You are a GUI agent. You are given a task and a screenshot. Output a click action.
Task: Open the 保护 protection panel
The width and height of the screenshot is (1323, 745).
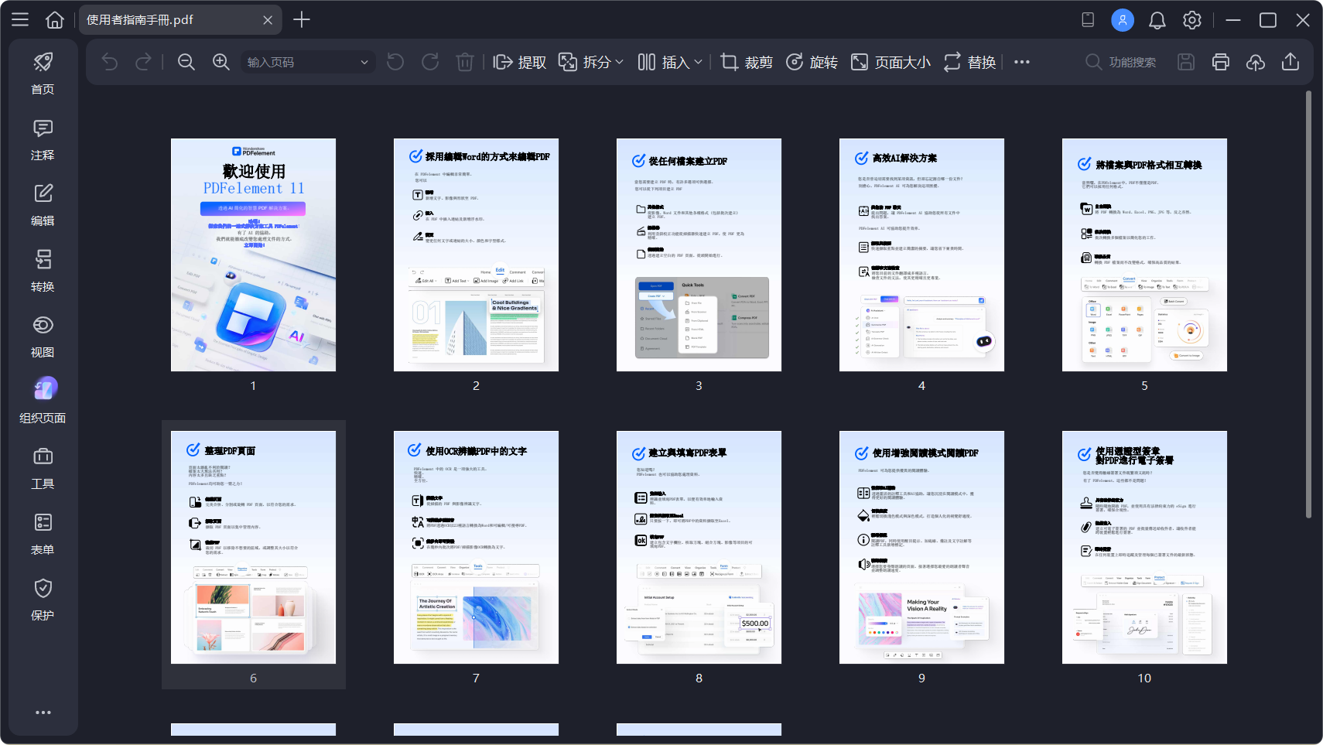43,599
